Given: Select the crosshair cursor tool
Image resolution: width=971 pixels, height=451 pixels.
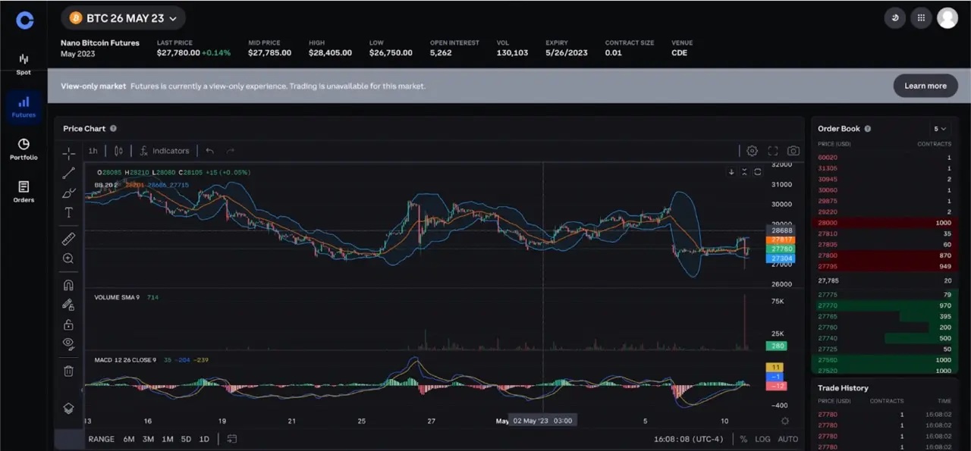Looking at the screenshot, I should click(x=68, y=152).
